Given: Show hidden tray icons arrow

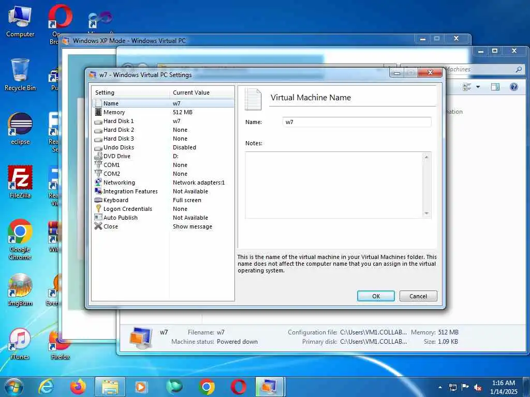Looking at the screenshot, I should (440, 387).
